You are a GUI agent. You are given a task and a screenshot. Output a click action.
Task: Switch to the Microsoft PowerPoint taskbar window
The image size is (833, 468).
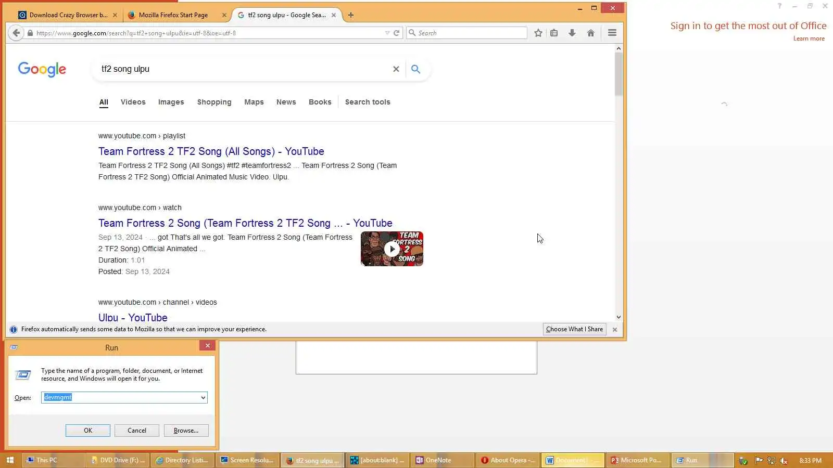coord(638,460)
